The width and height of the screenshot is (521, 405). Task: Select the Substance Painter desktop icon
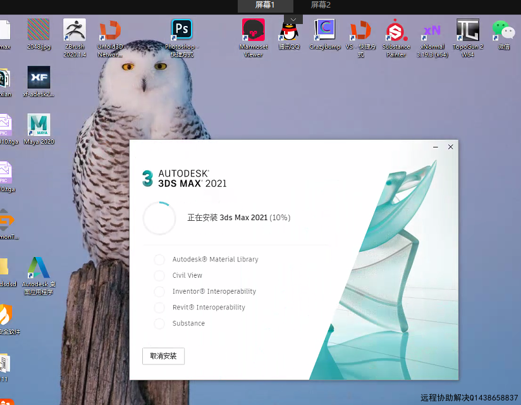[396, 38]
